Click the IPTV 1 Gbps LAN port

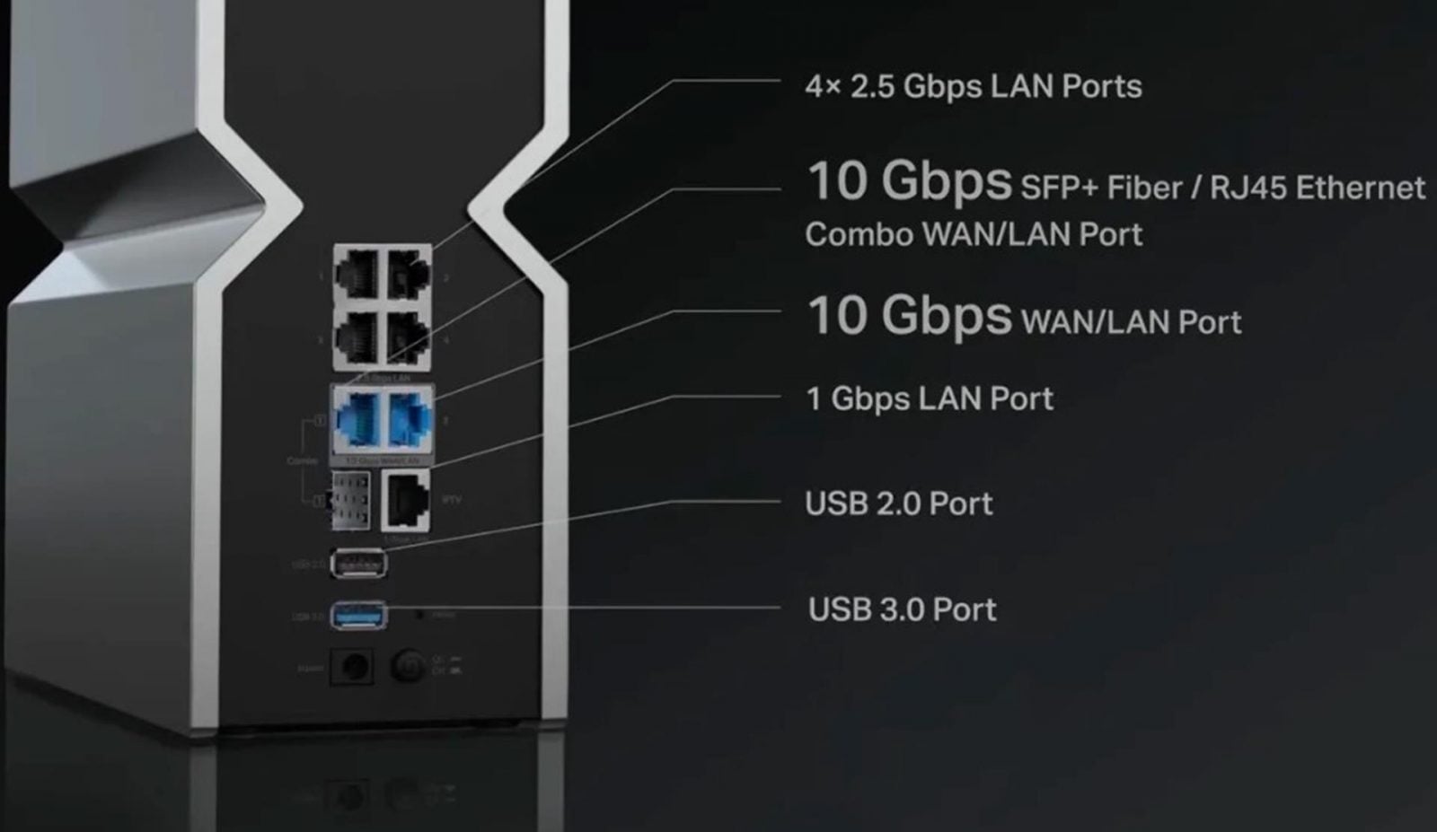(406, 501)
